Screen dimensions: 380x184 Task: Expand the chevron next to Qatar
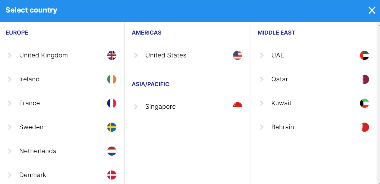(262, 79)
